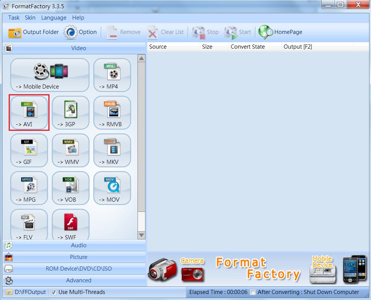Choose the RMVB conversion icon
The width and height of the screenshot is (371, 300).
[112, 113]
